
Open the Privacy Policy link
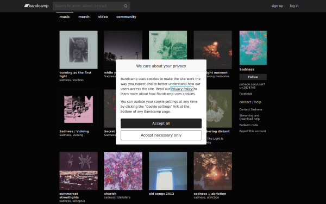(182, 89)
